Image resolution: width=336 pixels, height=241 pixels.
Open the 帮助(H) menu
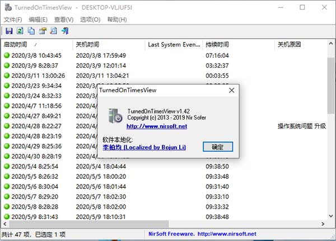[116, 20]
